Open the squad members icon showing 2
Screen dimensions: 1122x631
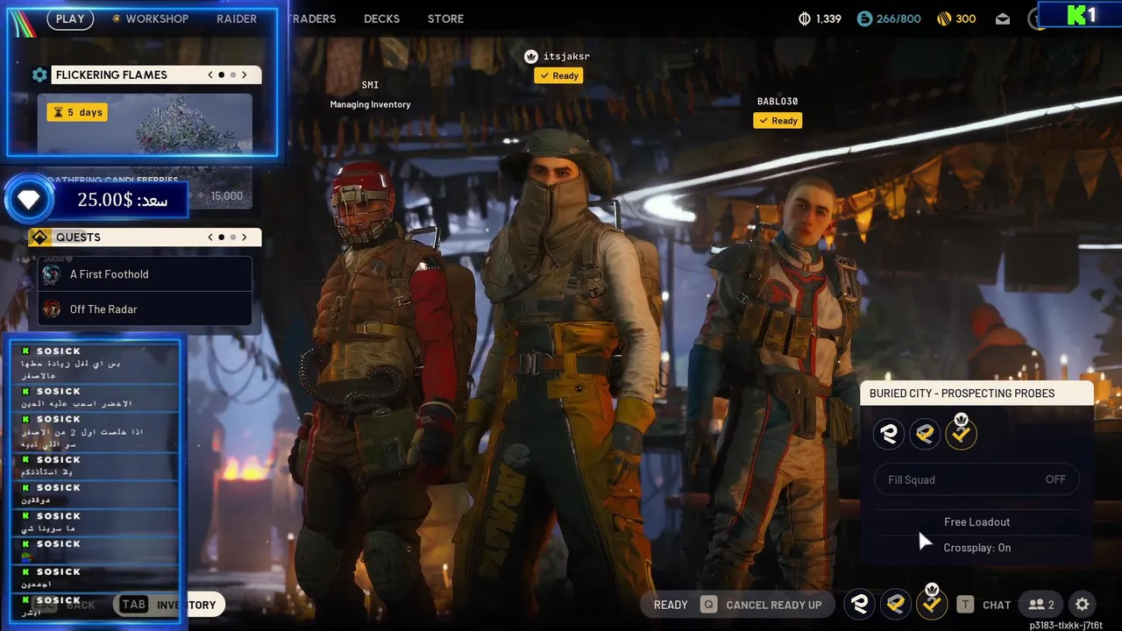[x=1041, y=605]
